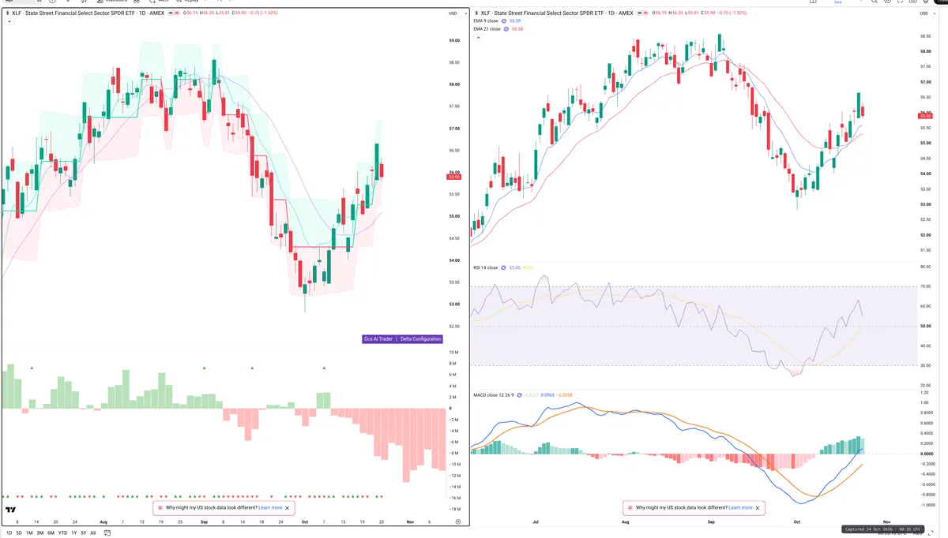Click the dollar symbol icon in left chart title
Viewport: 948px width, 538px height.
click(x=7, y=13)
